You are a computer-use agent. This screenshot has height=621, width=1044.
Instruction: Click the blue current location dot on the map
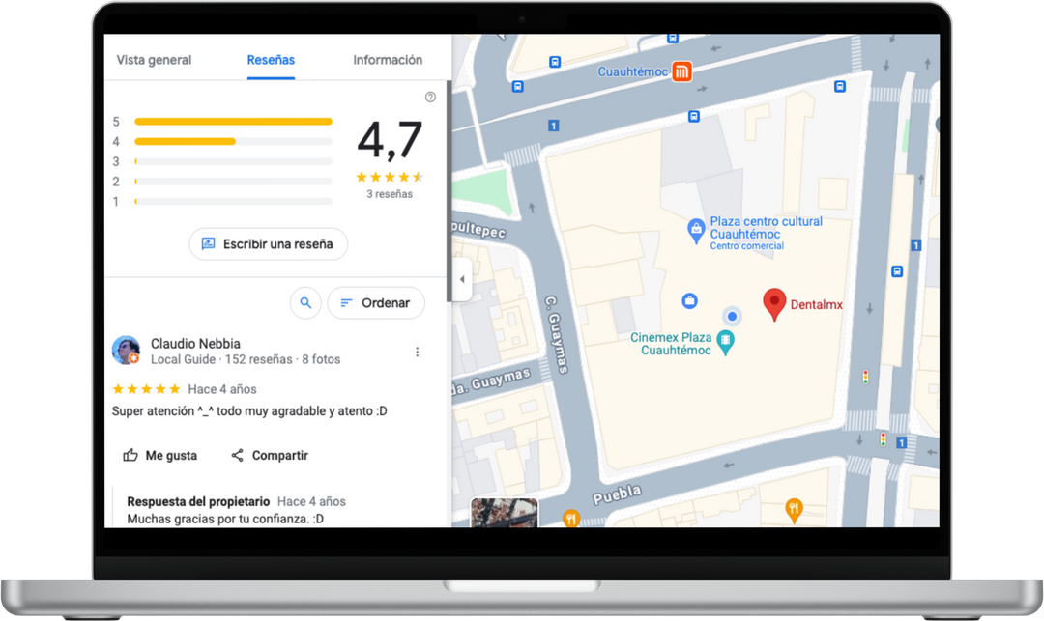732,317
